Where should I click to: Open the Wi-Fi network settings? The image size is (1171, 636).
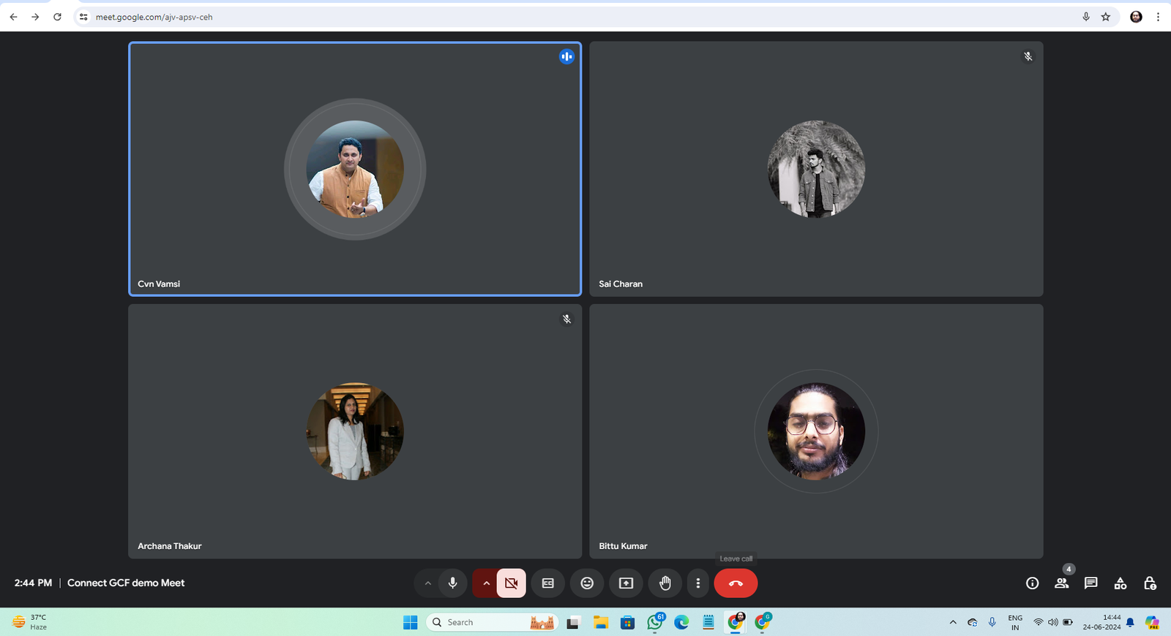(x=1038, y=622)
